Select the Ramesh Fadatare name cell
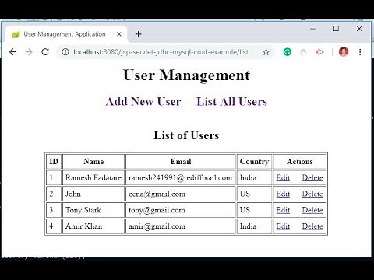The image size is (374, 280). coord(93,177)
